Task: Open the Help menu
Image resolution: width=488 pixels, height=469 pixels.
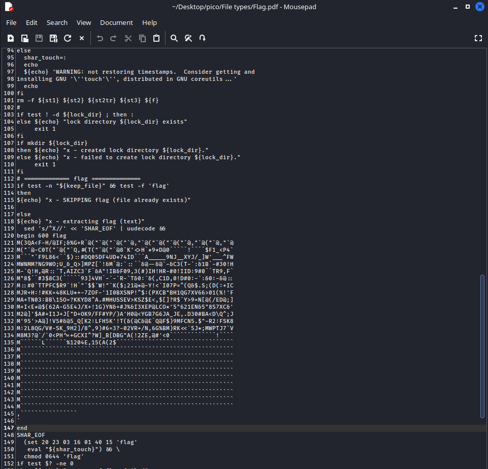Action: tap(149, 22)
